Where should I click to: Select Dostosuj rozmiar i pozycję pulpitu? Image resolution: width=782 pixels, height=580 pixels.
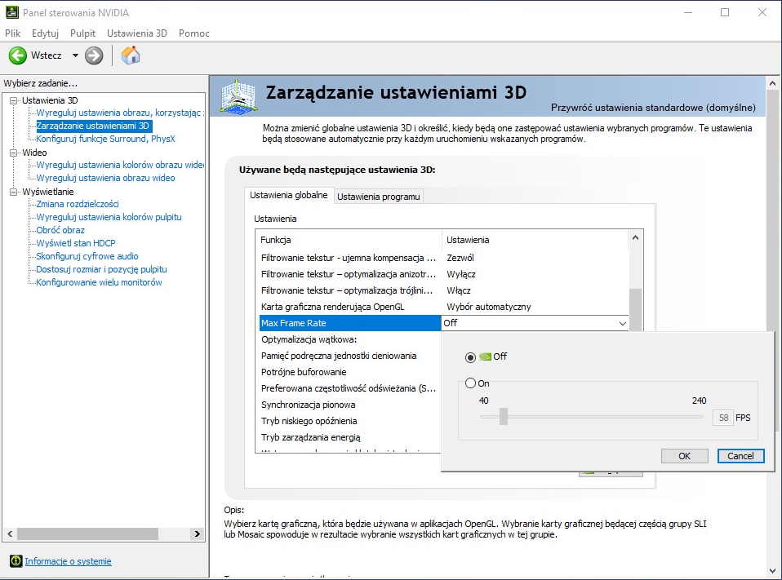102,269
